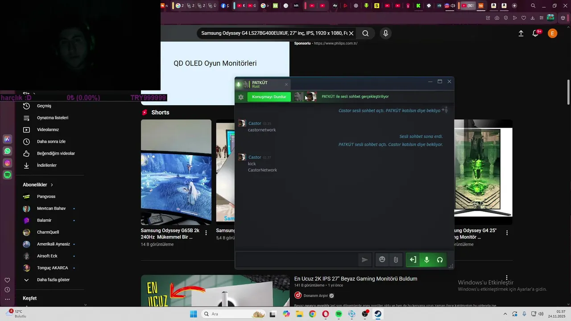Open the Donanım Arşivi channel link
The width and height of the screenshot is (571, 321).
[x=315, y=296]
